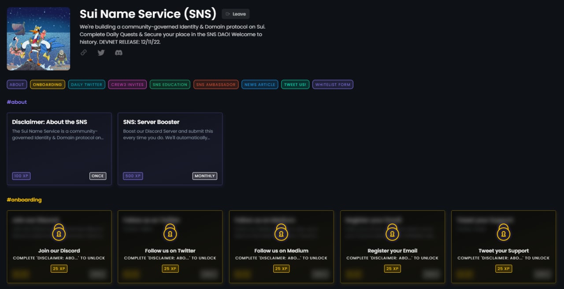The image size is (564, 289).
Task: Click the #about section heading
Action: (x=17, y=102)
